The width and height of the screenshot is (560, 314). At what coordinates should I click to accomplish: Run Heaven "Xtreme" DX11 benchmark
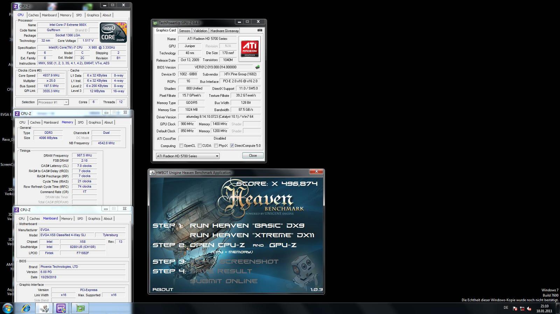252,235
